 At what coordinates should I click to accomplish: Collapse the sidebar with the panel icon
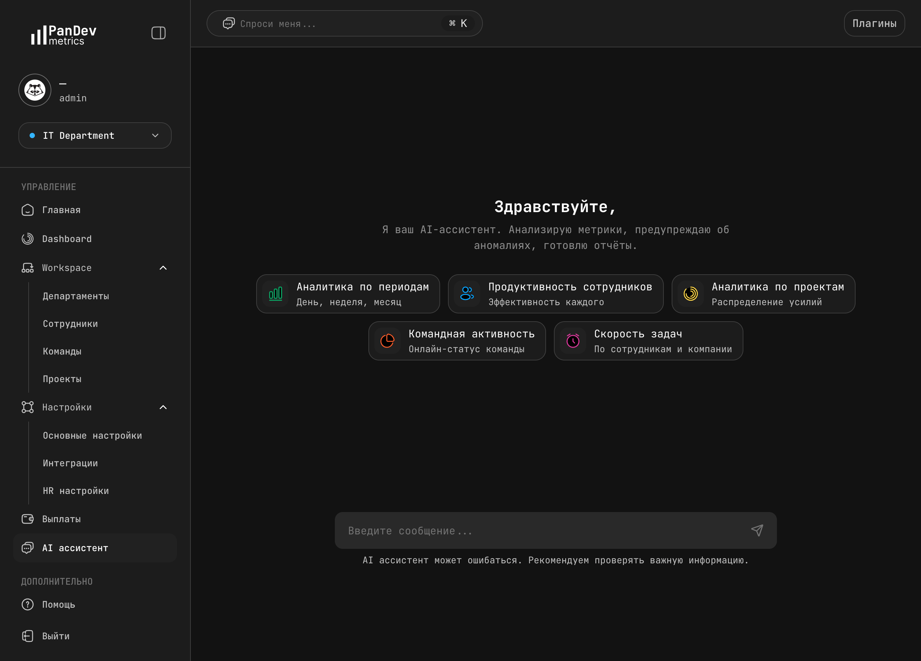tap(158, 33)
